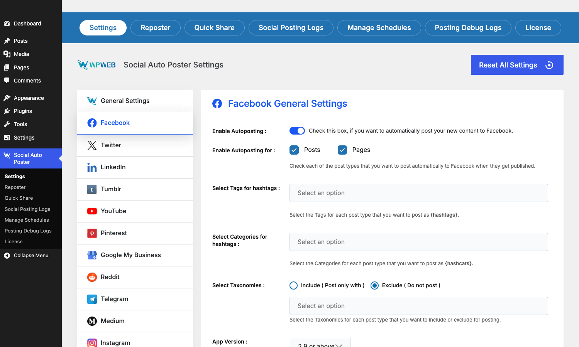
Task: Click the General Settings W icon
Action: coord(92,101)
